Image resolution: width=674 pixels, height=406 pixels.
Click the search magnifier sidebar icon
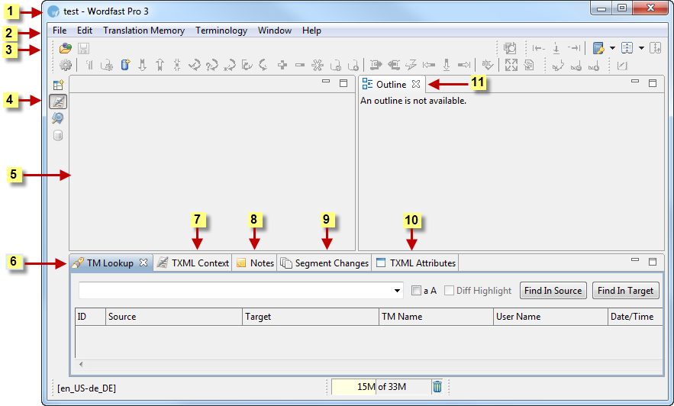(x=57, y=118)
